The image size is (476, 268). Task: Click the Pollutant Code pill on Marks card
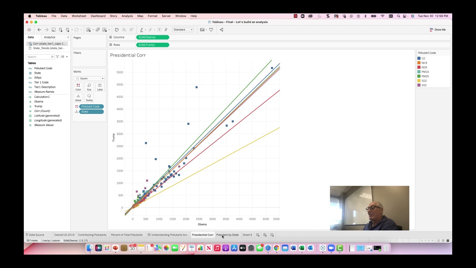91,106
